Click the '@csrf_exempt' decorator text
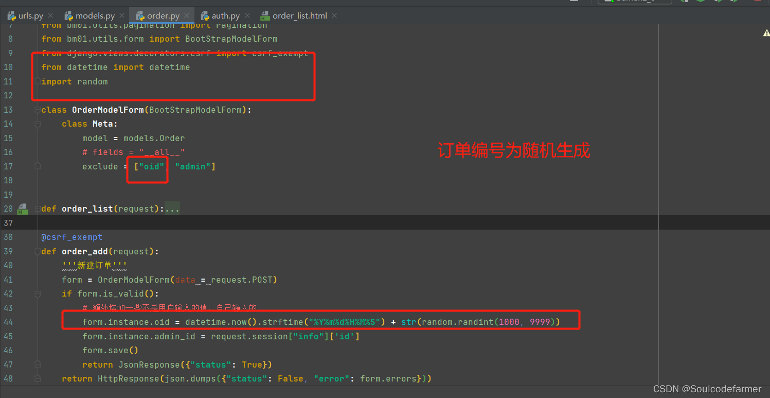770x398 pixels. (72, 237)
